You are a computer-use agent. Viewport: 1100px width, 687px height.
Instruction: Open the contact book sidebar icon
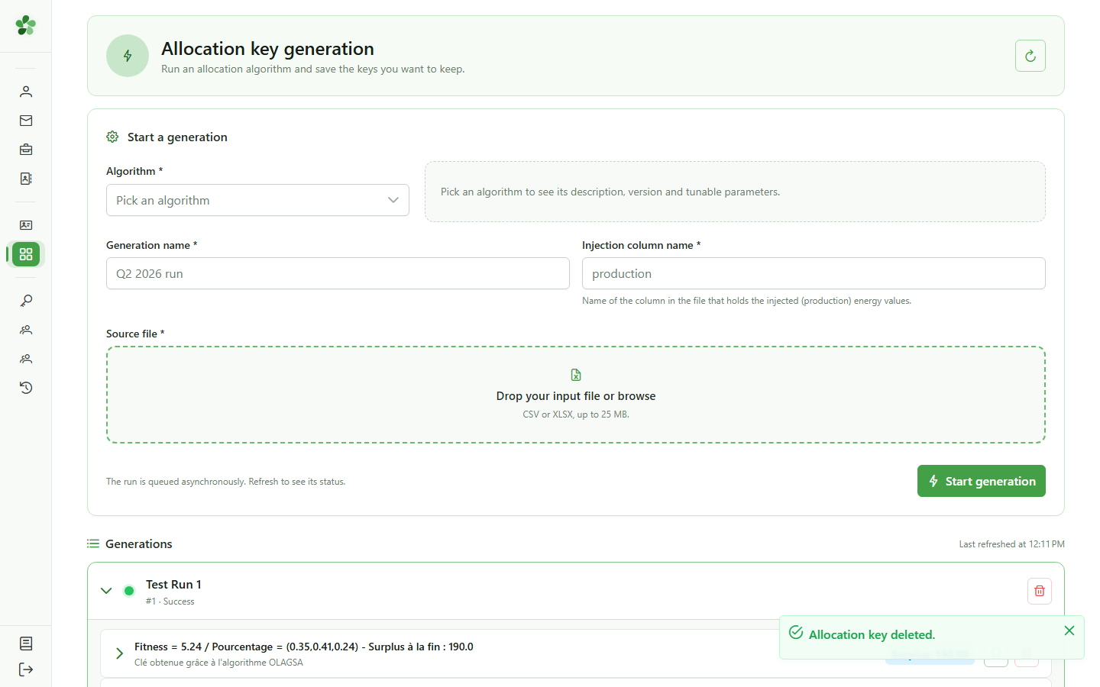point(26,179)
